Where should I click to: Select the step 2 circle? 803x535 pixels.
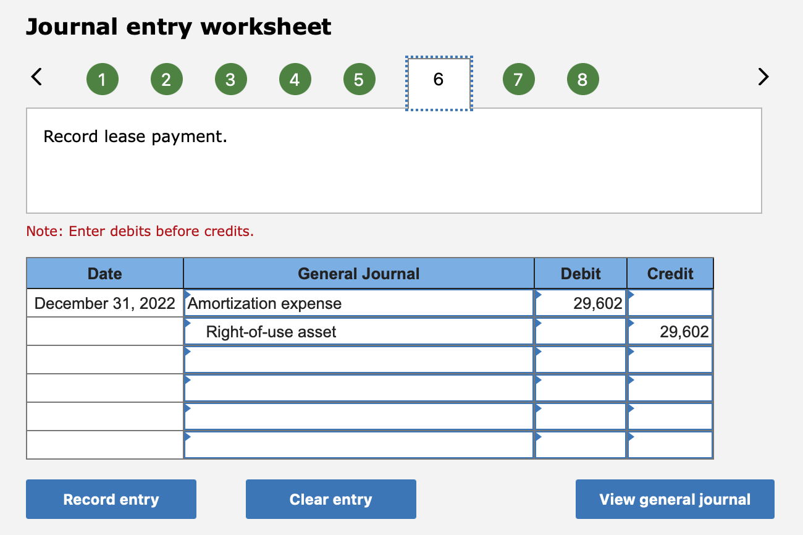point(167,78)
